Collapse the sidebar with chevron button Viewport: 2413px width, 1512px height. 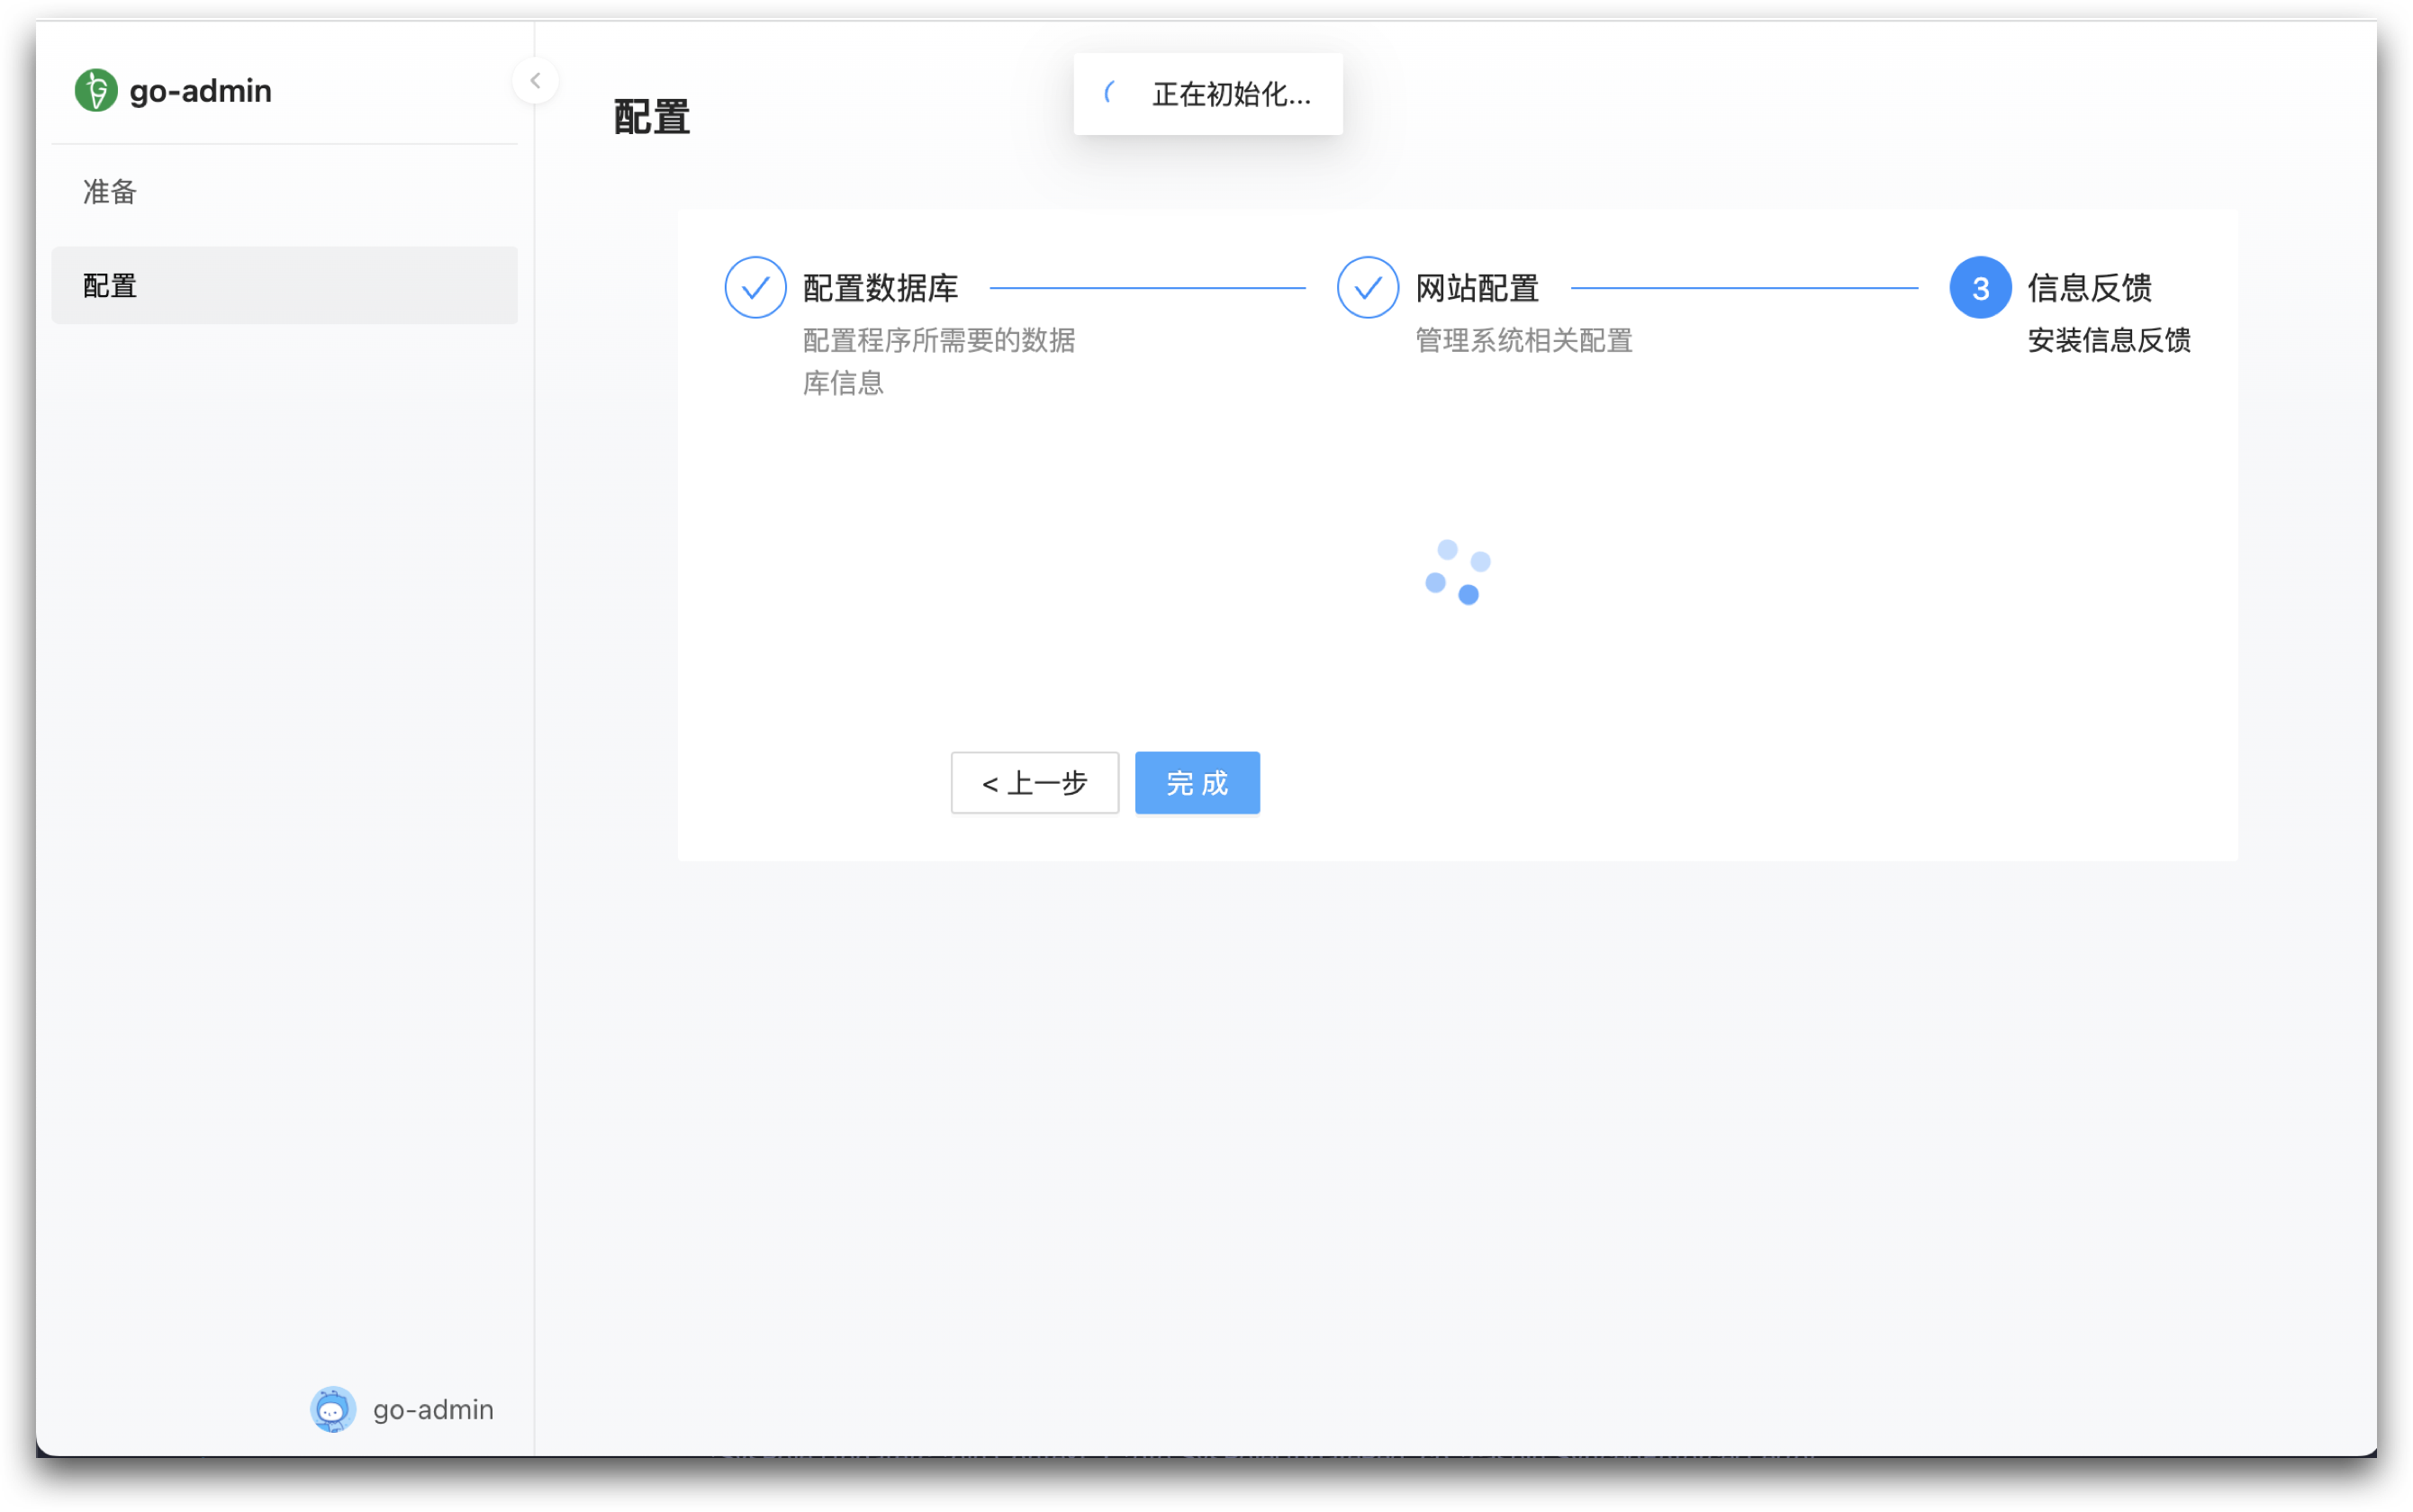pos(535,81)
